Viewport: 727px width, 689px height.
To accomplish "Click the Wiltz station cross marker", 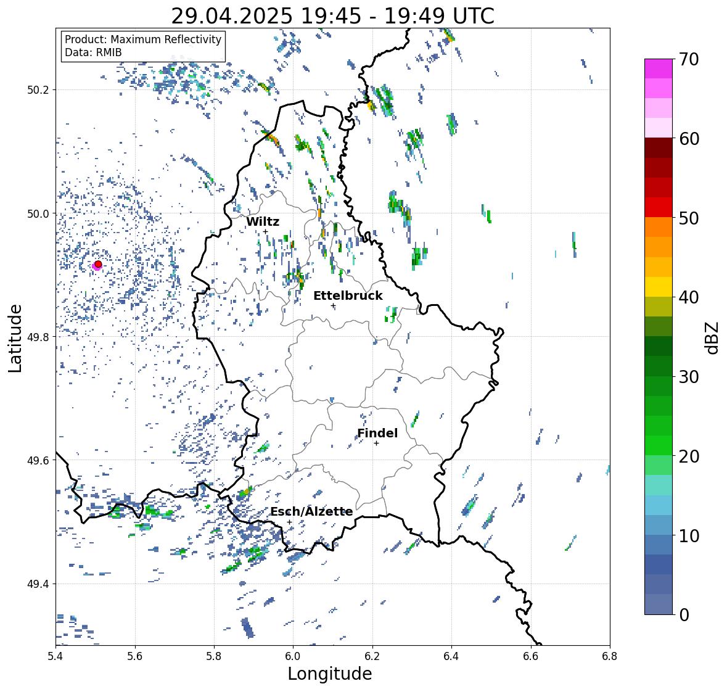I will point(265,231).
